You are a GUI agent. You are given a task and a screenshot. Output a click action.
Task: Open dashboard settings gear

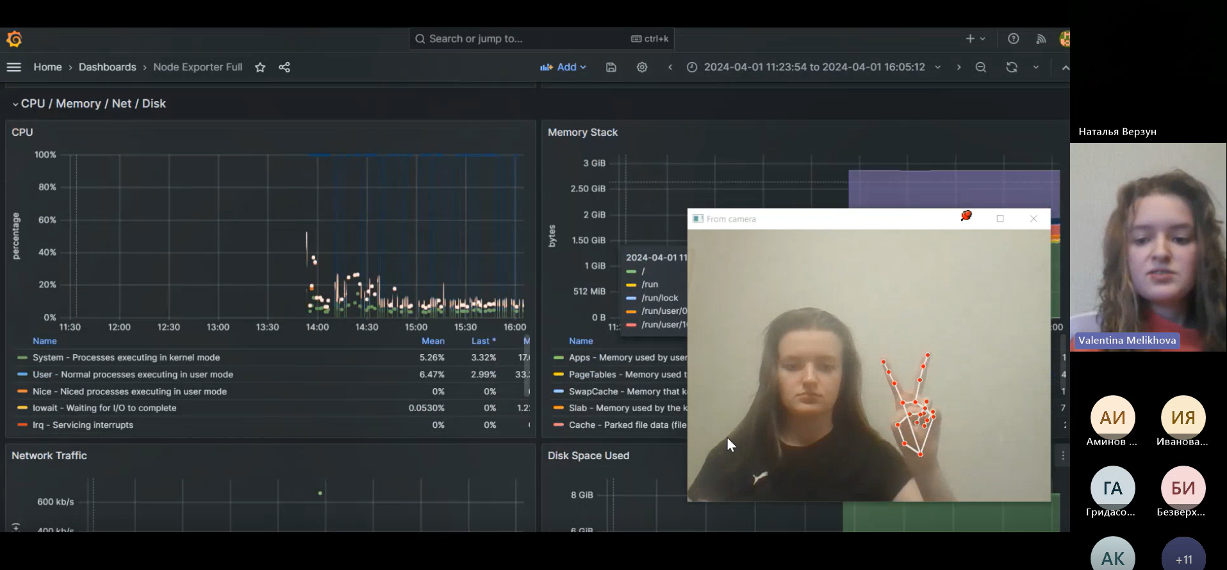pos(642,67)
